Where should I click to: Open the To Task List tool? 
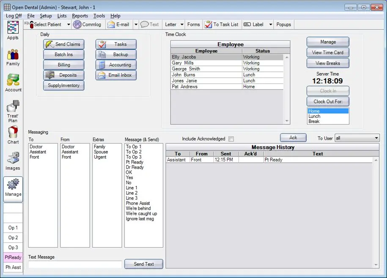click(x=222, y=24)
